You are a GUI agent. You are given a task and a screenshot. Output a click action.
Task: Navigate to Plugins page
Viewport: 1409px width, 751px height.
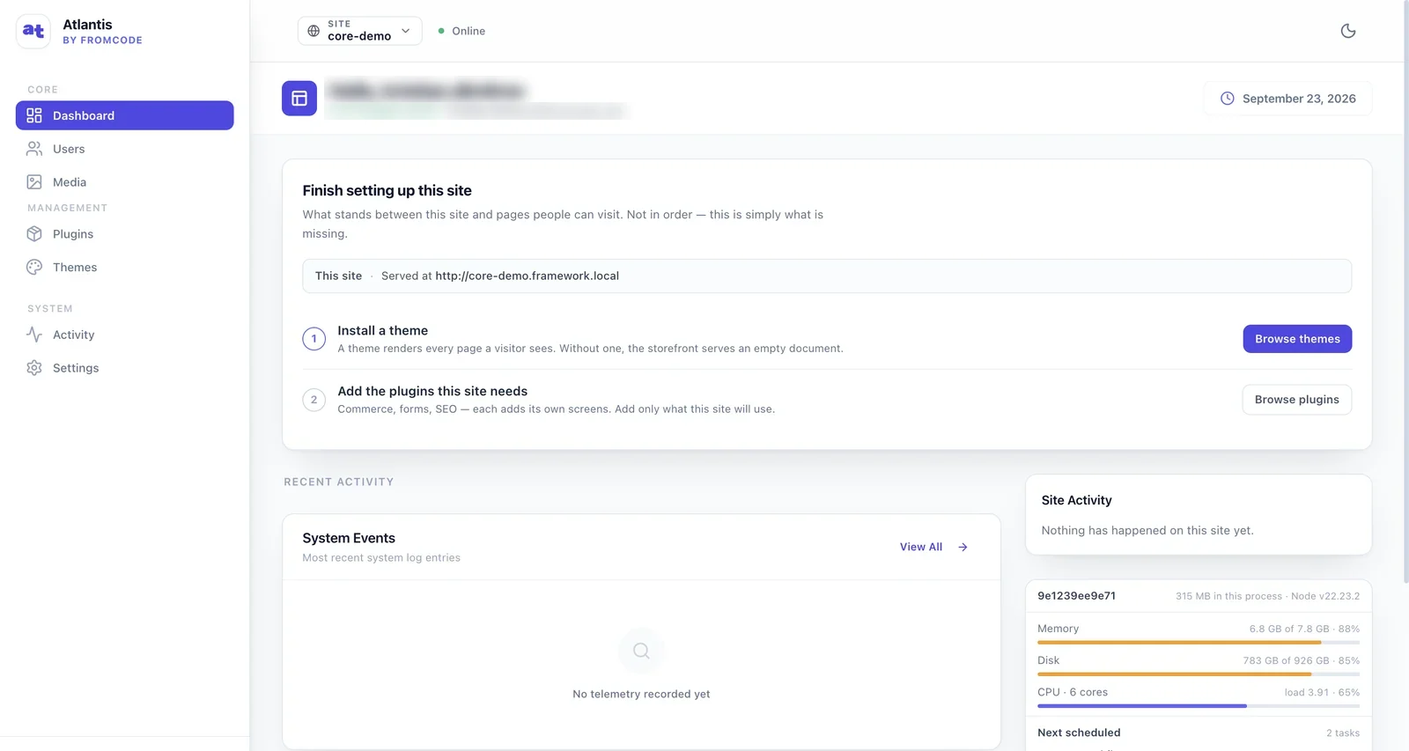click(125, 234)
